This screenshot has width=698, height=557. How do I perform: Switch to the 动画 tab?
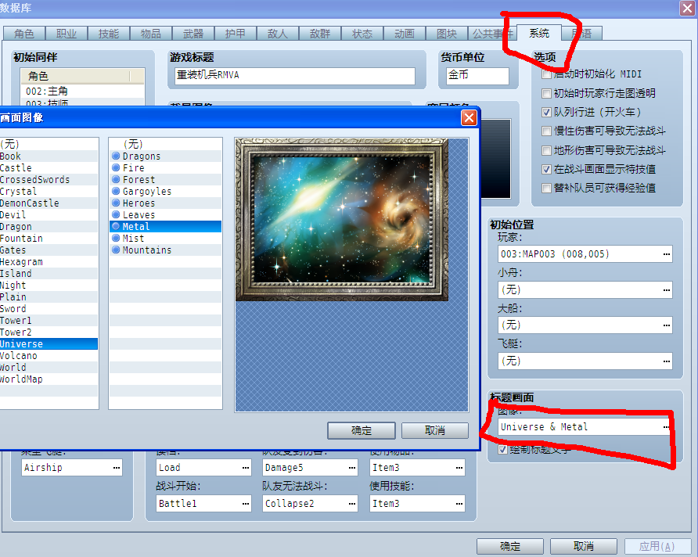tap(405, 34)
